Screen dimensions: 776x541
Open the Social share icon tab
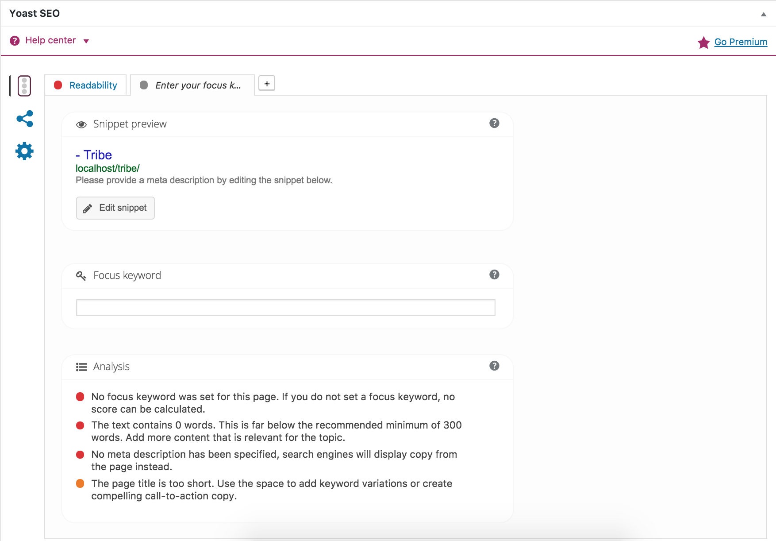click(25, 119)
